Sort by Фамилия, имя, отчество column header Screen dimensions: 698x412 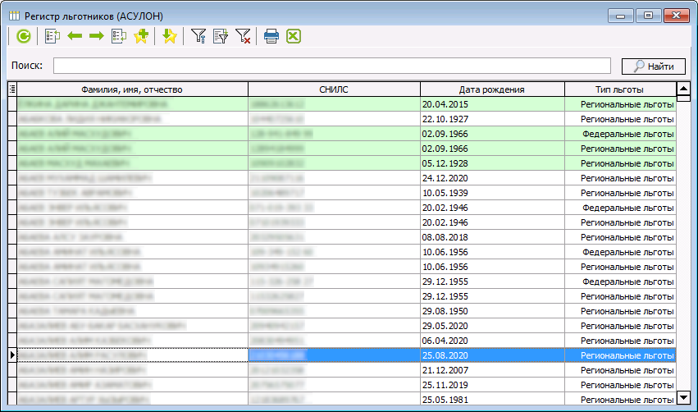[131, 89]
